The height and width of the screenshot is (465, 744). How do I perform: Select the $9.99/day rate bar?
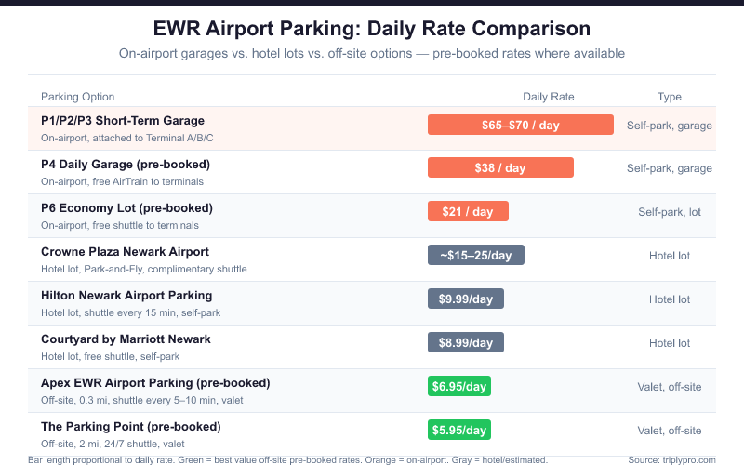pyautogui.click(x=465, y=299)
